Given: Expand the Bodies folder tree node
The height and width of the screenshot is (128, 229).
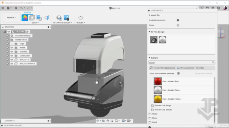Looking at the screenshot, I should 8,48.
